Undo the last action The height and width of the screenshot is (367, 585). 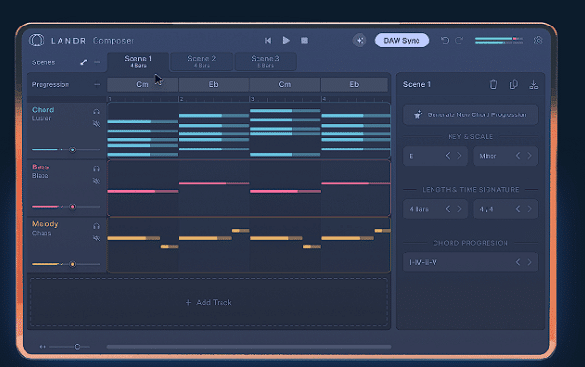[444, 41]
